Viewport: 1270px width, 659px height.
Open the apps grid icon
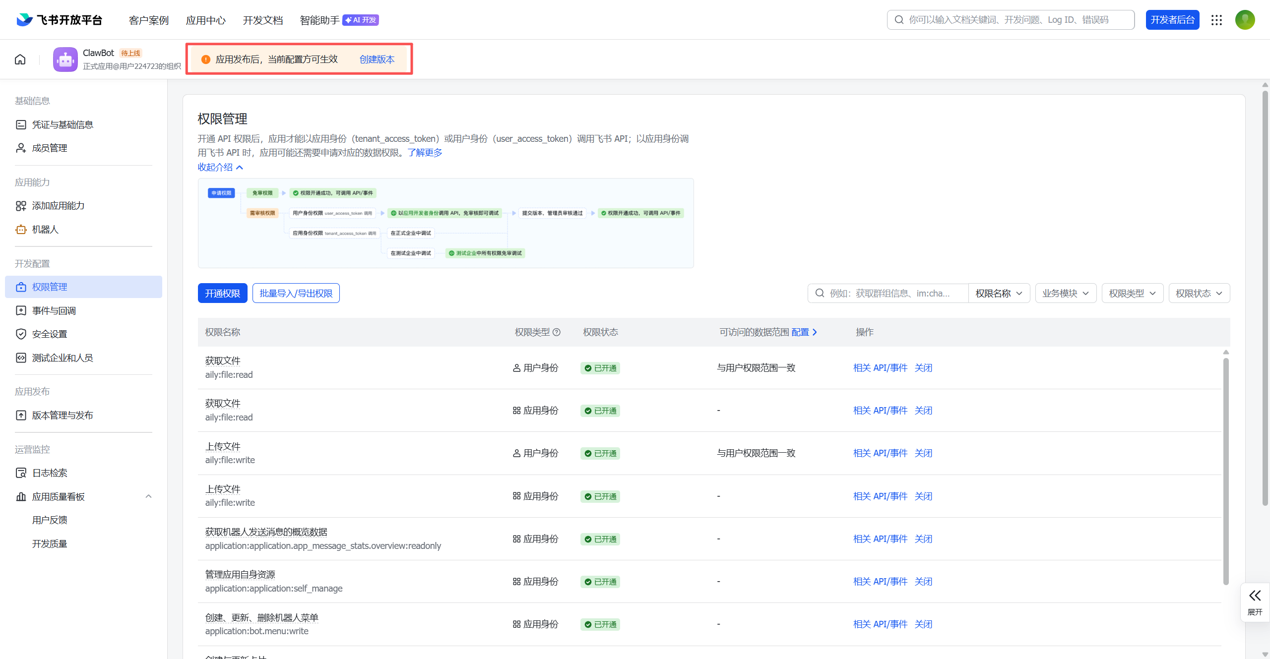[x=1216, y=20]
